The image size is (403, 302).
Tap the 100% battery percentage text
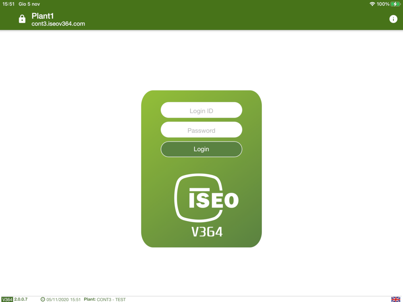(383, 4)
